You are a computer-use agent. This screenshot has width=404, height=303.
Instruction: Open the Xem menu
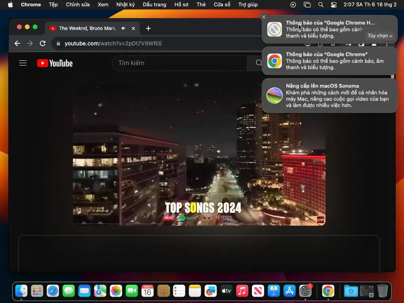pos(103,5)
